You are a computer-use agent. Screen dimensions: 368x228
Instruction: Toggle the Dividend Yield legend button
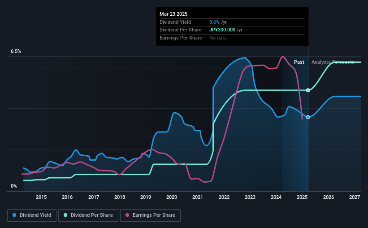coord(32,215)
